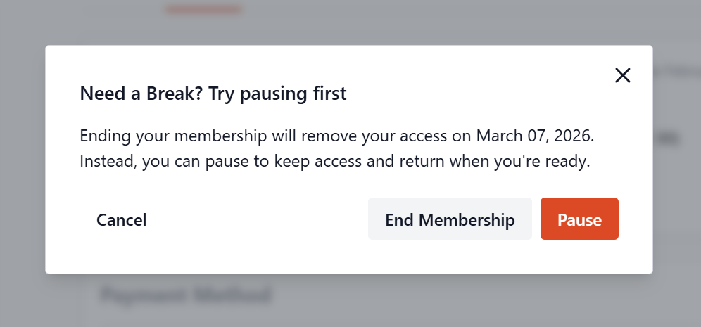Hit the orange Pause button

tap(579, 219)
